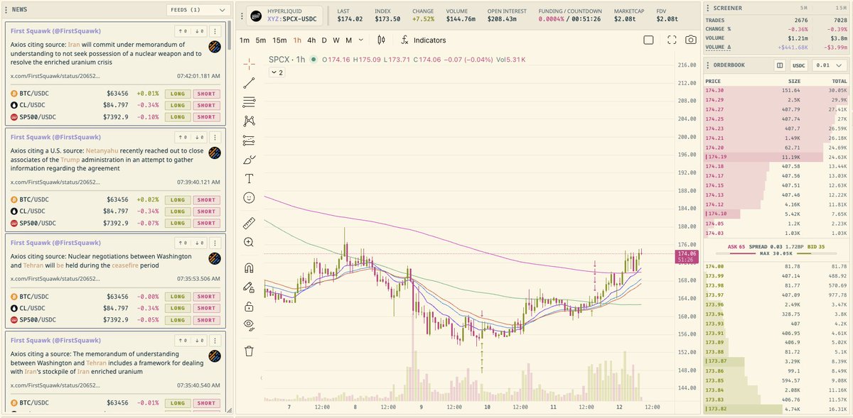Screen dimensions: 853x418
Task: Select the brush drawing tool
Action: 249,160
